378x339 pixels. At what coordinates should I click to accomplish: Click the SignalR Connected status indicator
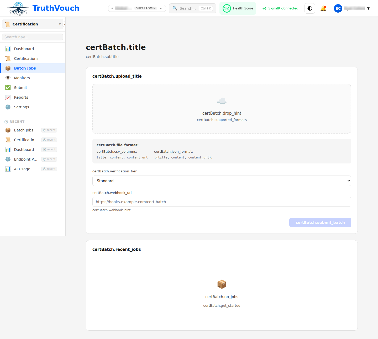click(280, 8)
